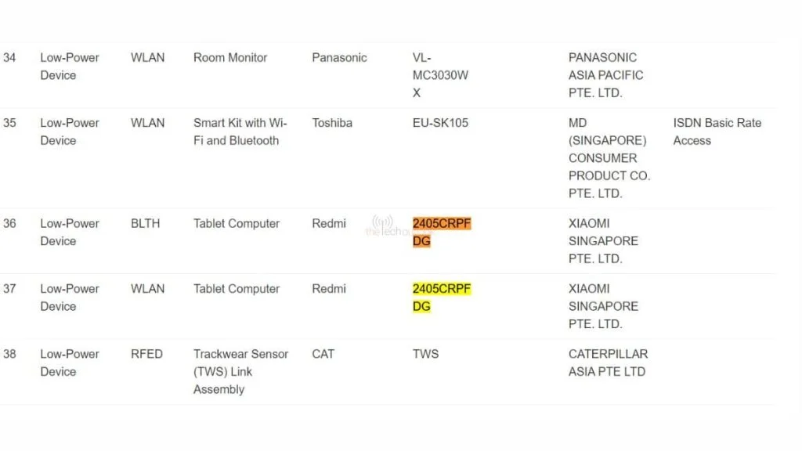Select the orange-highlighted 2405CRPFDG model number

(x=442, y=233)
